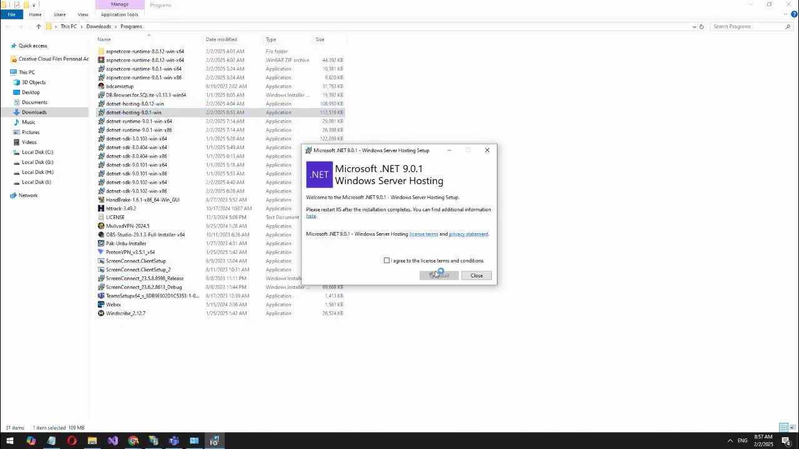The image size is (799, 449).
Task: Open Documents in navigation pane
Action: (x=34, y=102)
